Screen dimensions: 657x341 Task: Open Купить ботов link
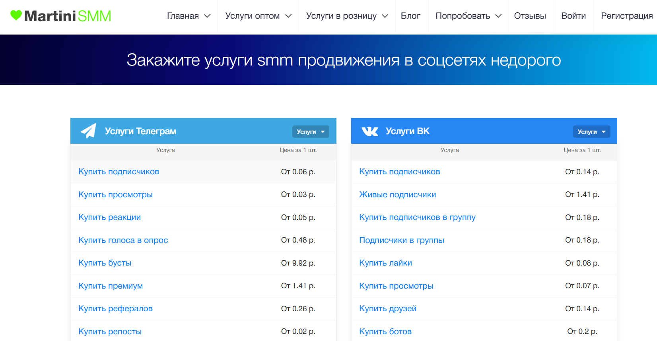tap(385, 331)
